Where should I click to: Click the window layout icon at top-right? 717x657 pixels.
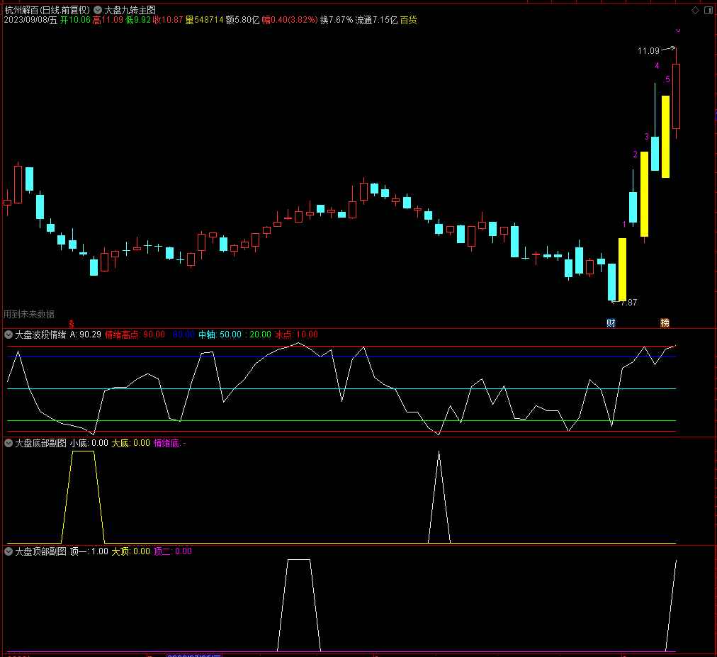(708, 10)
